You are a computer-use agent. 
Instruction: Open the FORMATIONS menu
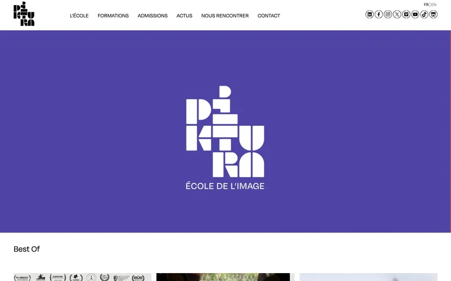tap(113, 16)
